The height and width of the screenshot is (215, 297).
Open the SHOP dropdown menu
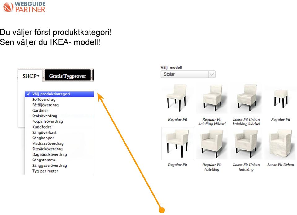pos(31,76)
